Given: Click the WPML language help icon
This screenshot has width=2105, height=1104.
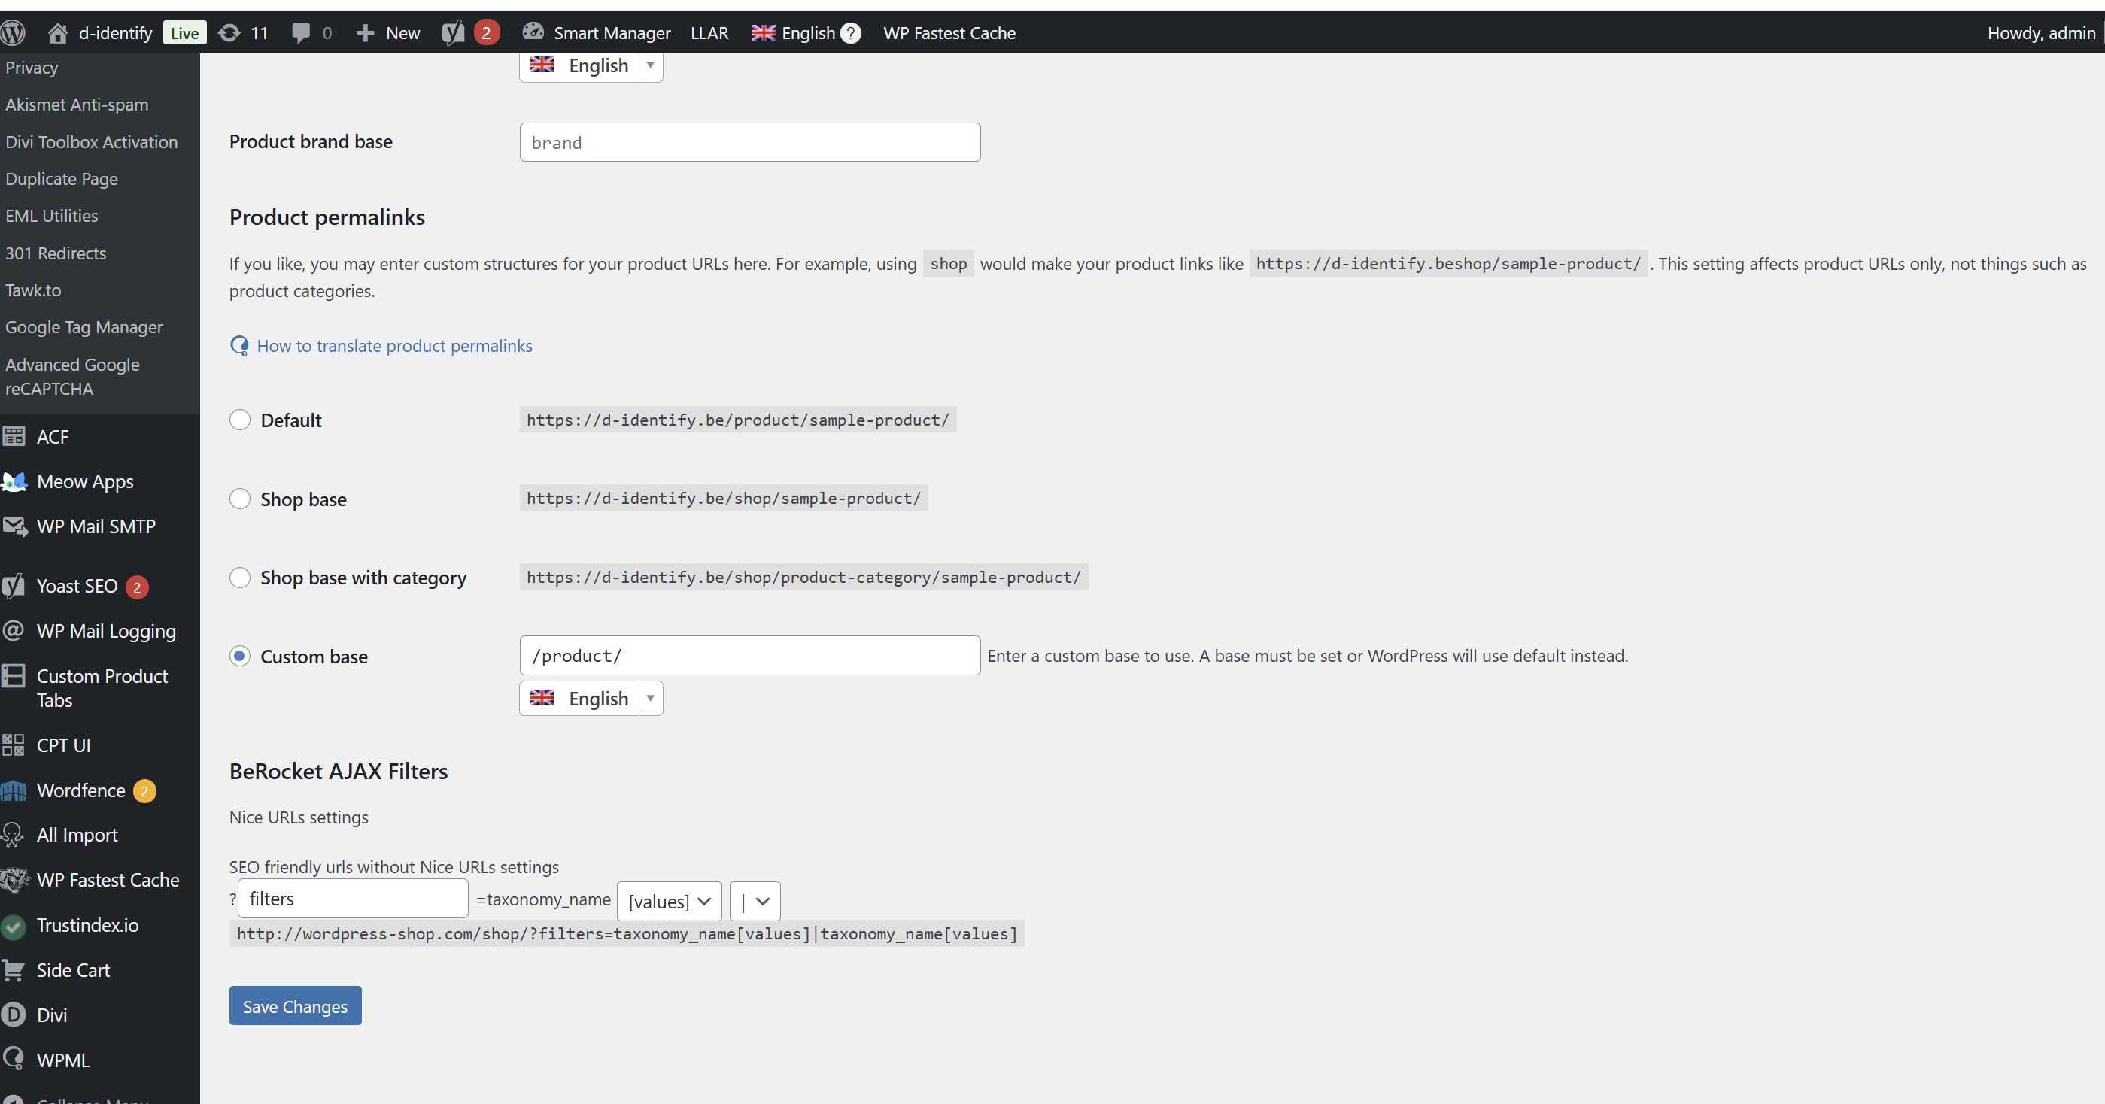Looking at the screenshot, I should (x=851, y=32).
